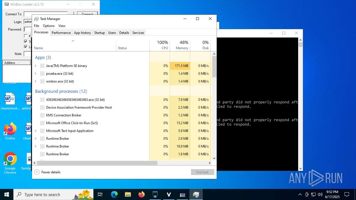Click Task Manager horizontal scrollbar thumb

point(97,163)
